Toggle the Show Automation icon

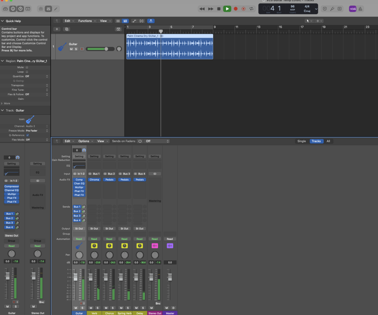[x=134, y=21]
